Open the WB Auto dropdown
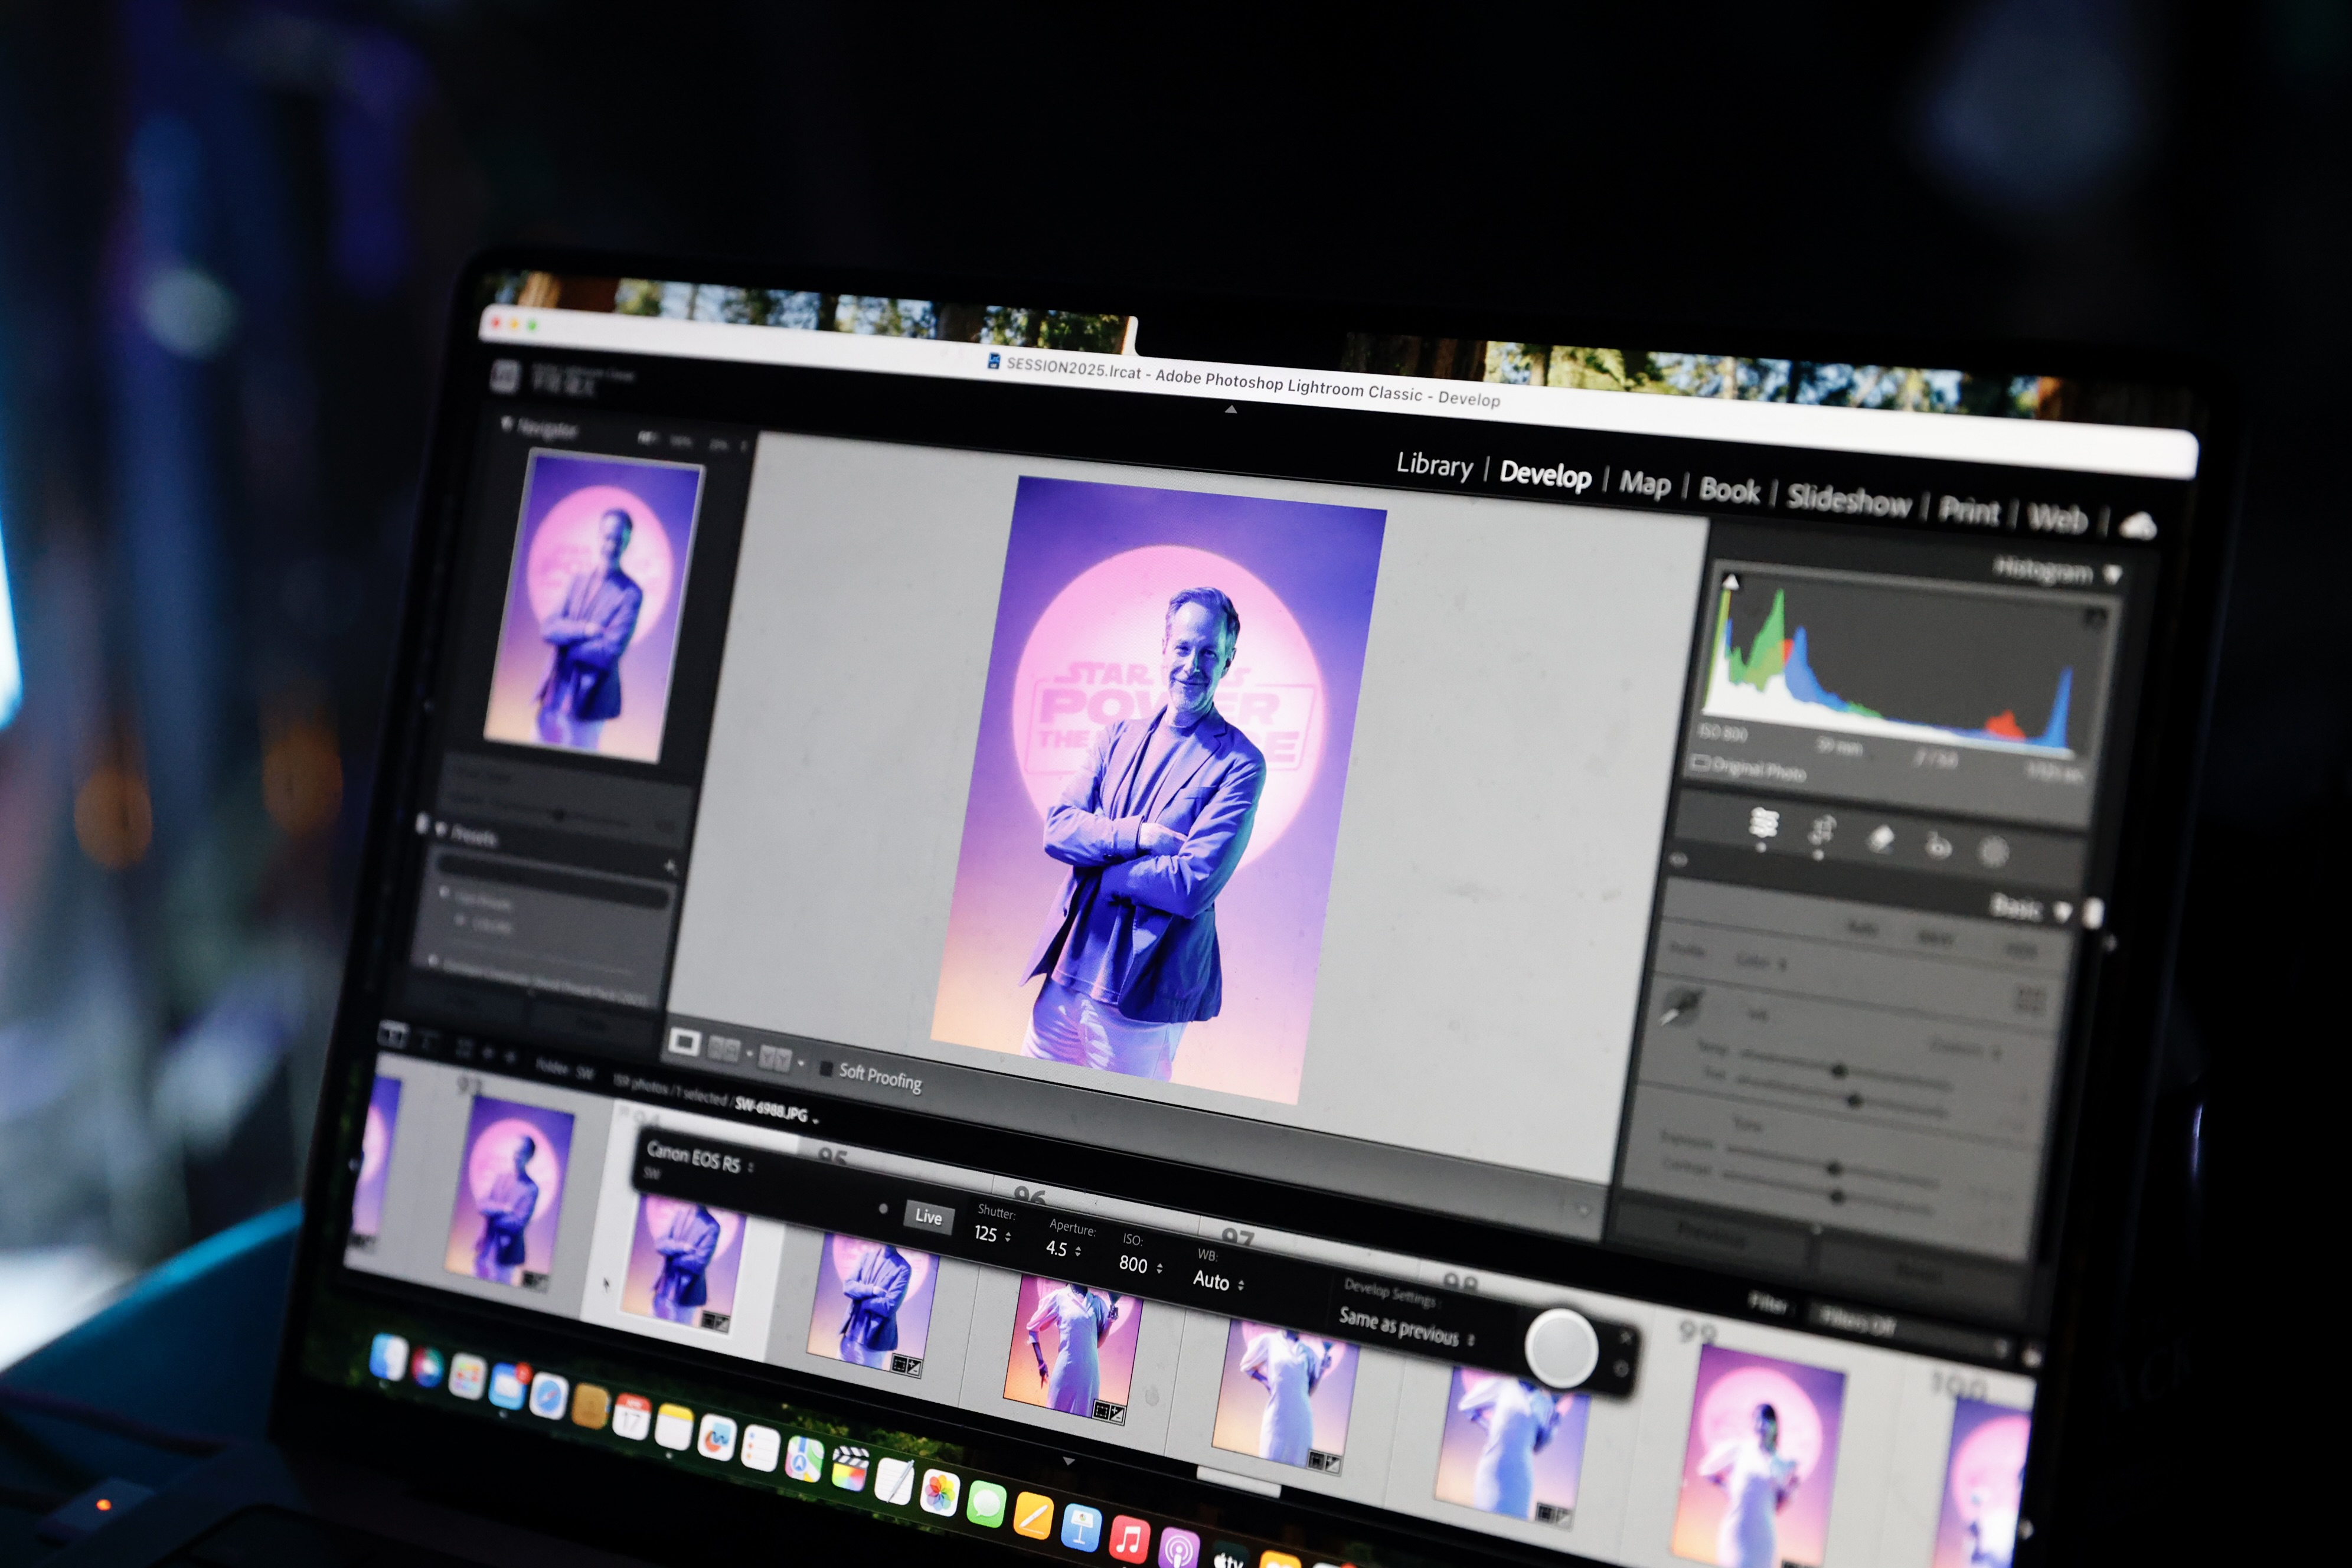The image size is (2352, 1568). pyautogui.click(x=1218, y=1281)
